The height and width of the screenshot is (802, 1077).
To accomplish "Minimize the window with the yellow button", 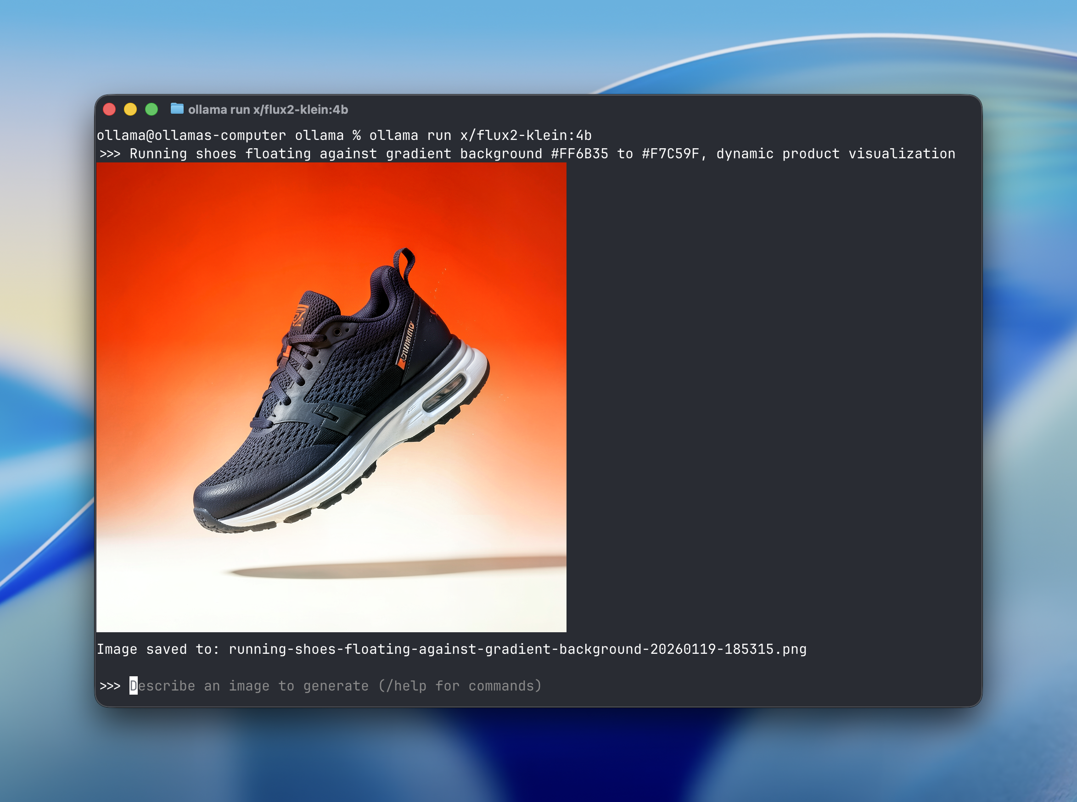I will point(130,109).
